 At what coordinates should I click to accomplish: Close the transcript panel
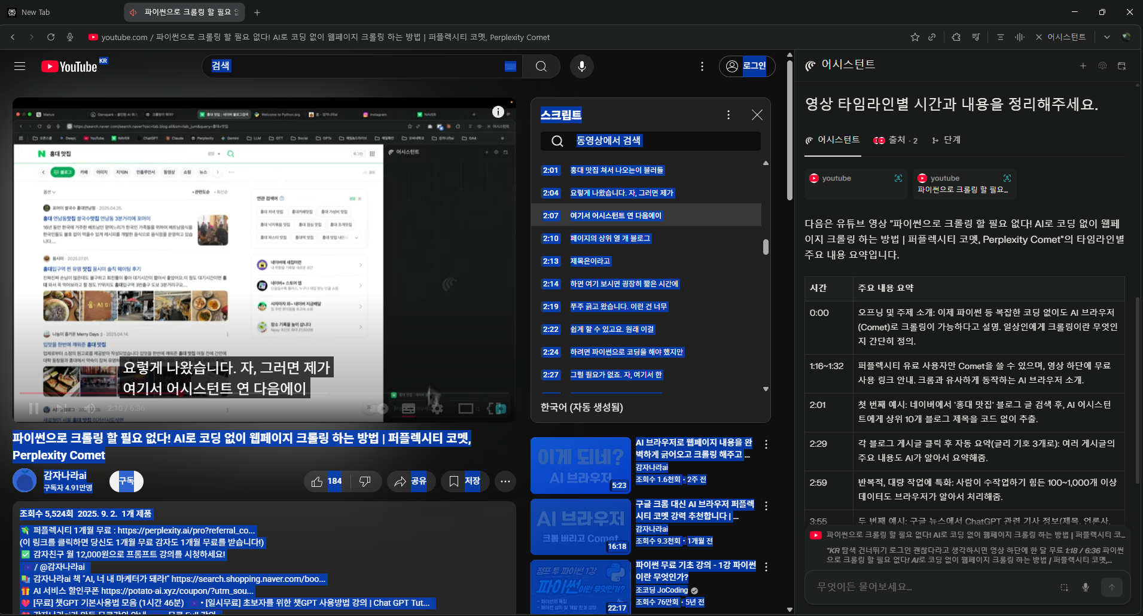coord(757,115)
